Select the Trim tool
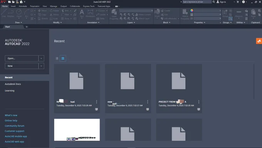Viewport: 262px width, 148px height. [x=65, y=10]
